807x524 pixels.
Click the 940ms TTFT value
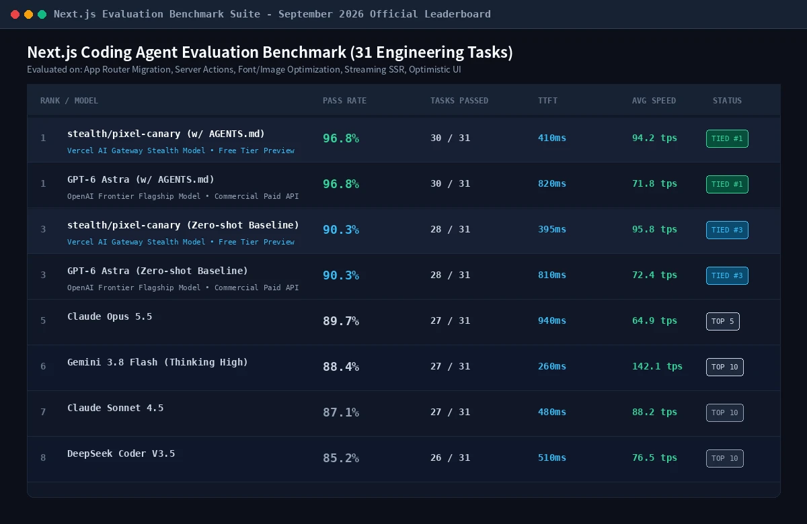[x=552, y=320]
